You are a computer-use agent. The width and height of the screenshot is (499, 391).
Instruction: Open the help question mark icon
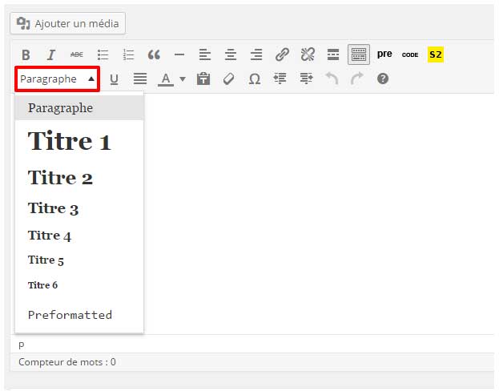pyautogui.click(x=383, y=79)
